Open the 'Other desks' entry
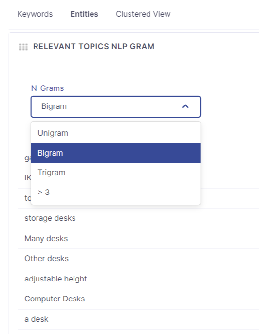This screenshot has height=334, width=259. pos(138,259)
